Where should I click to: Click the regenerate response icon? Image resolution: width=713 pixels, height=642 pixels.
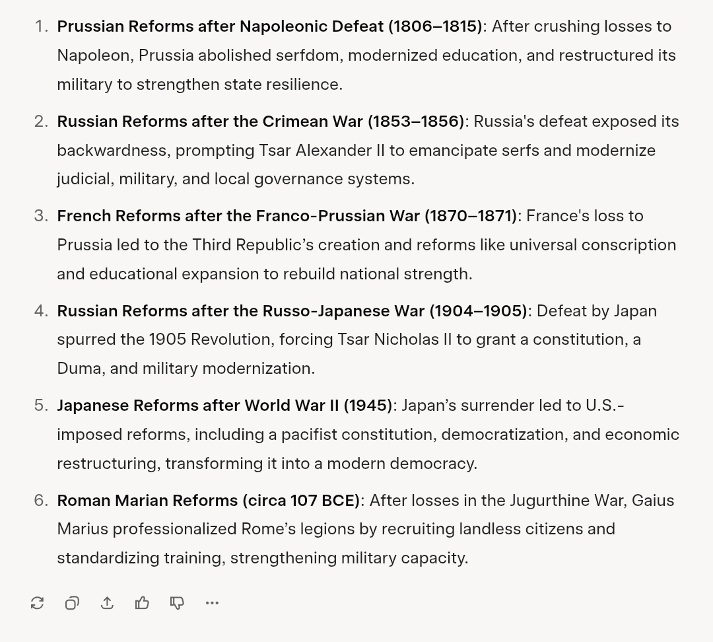(x=38, y=602)
